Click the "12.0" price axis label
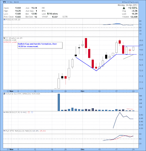This screenshot has height=151, width=146. click(141, 71)
